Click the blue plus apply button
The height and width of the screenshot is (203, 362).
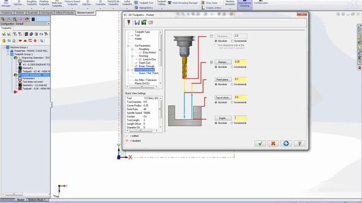(x=286, y=143)
